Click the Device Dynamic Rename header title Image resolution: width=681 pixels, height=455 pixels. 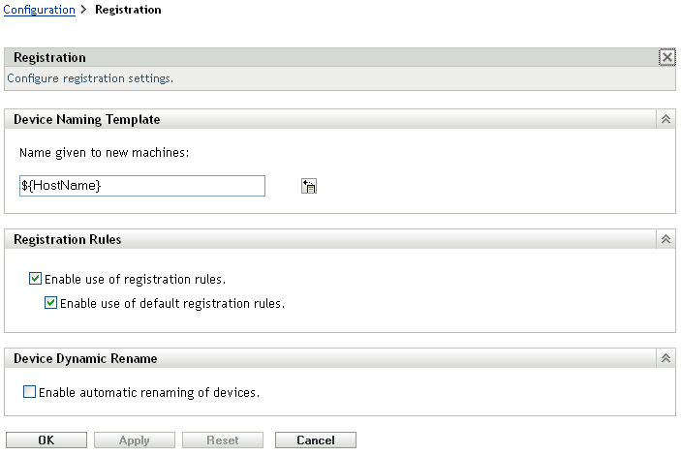[x=85, y=358]
